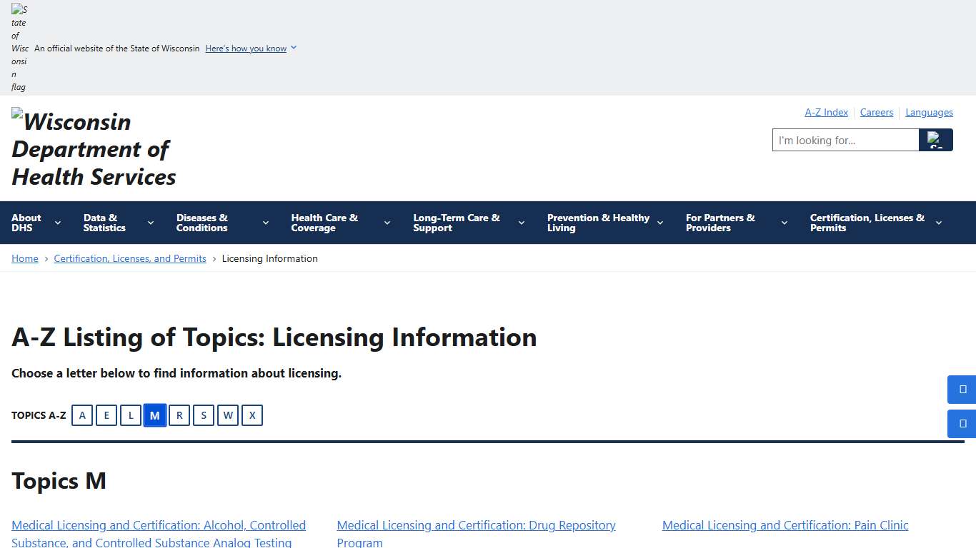Select the highlighted letter M filter

[155, 415]
